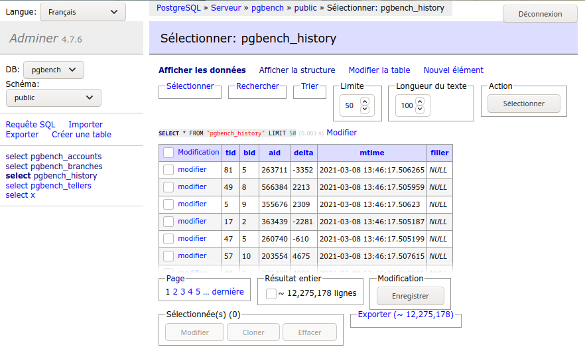Sort by the tid column header
The height and width of the screenshot is (347, 585).
(x=231, y=153)
